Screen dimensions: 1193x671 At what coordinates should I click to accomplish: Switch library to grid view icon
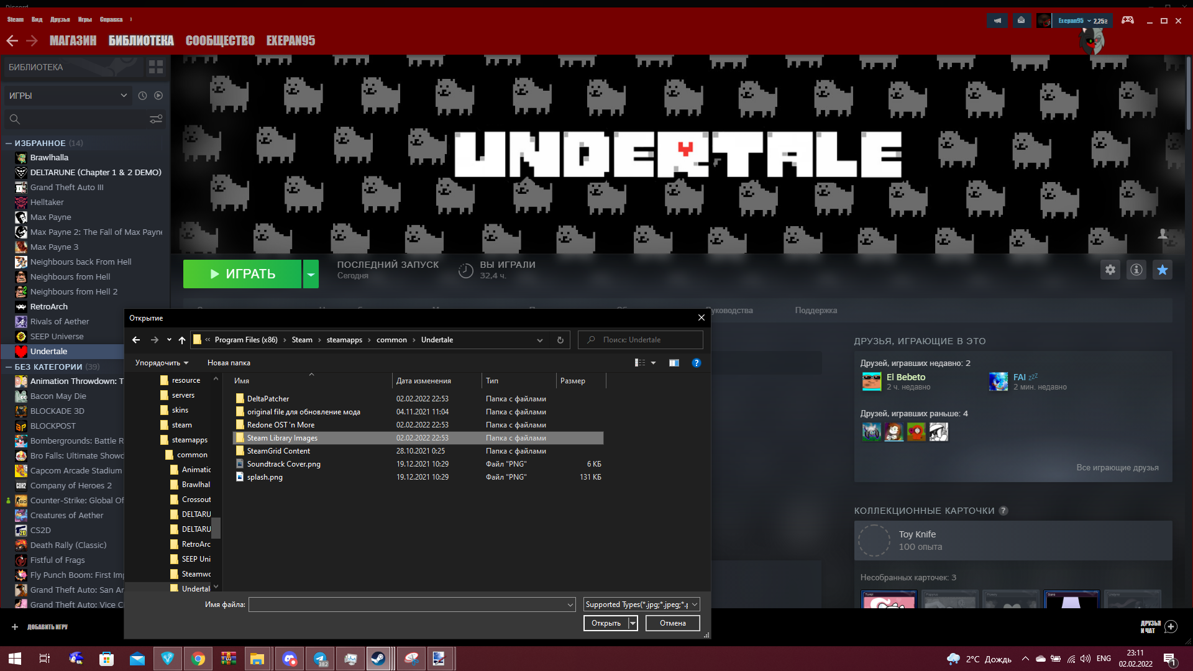coord(155,66)
